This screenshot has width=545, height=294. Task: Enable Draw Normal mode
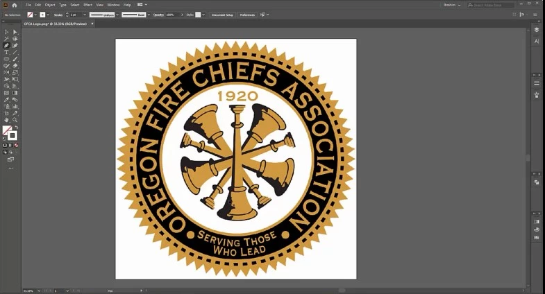pyautogui.click(x=5, y=152)
